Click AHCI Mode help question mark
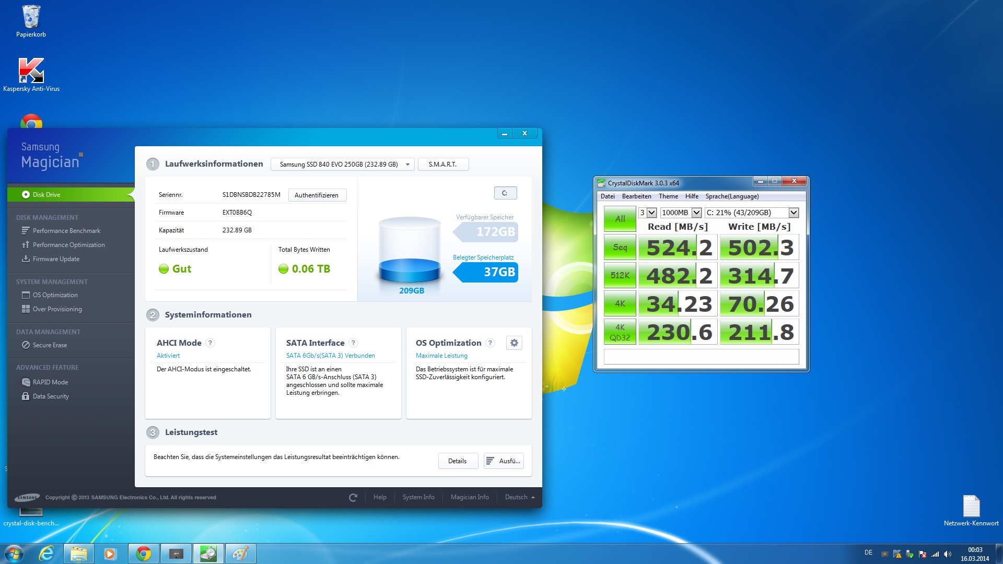 (210, 343)
